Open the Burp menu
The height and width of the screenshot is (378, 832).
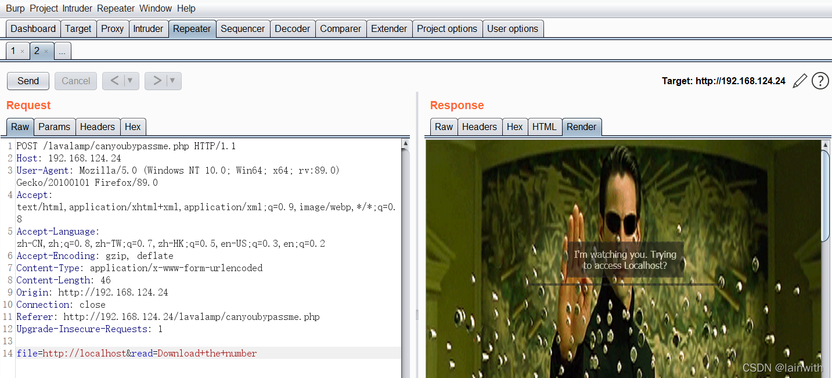click(x=15, y=8)
